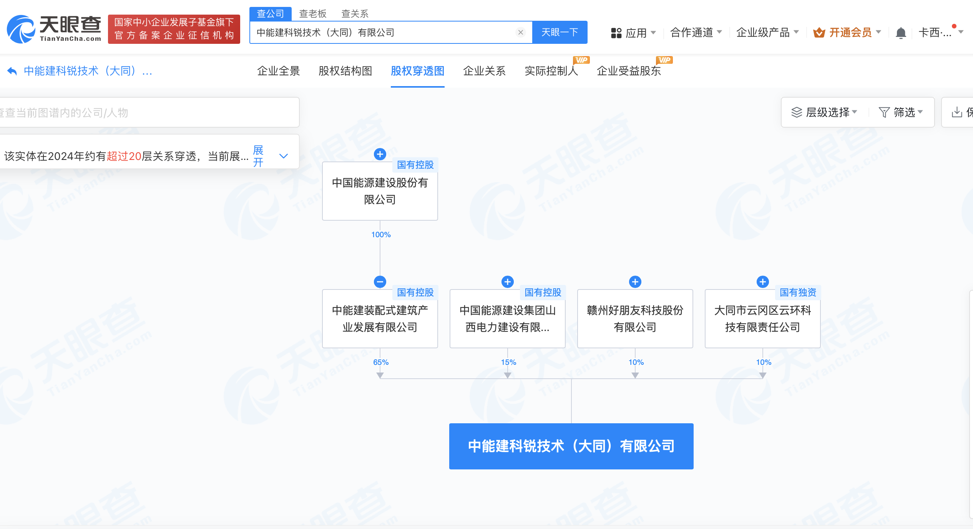
Task: Collapse 中能建装配式建筑产业发展有限公司 with its minus button
Action: pos(380,282)
